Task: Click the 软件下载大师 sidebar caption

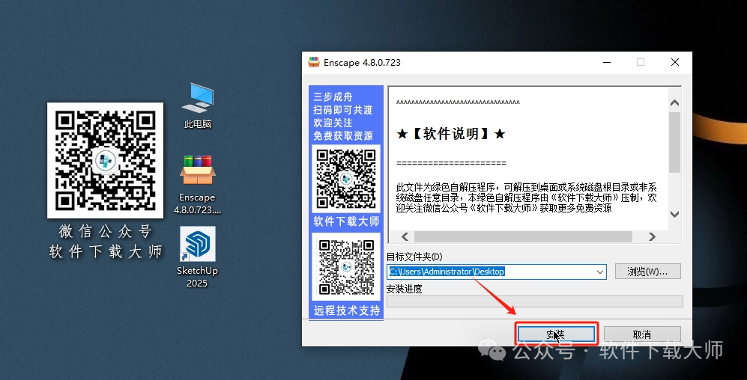Action: (x=346, y=221)
